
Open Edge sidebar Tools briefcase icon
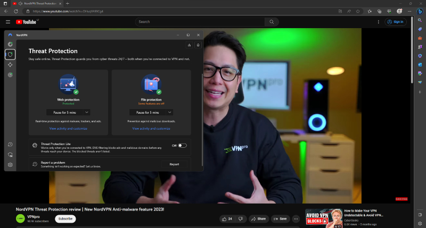point(420,38)
